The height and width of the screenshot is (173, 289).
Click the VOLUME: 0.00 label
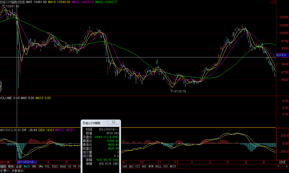[x=10, y=98]
